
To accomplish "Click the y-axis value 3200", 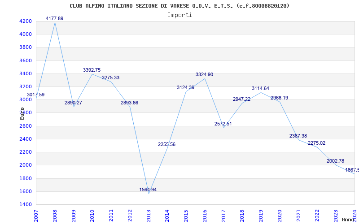I will pyautogui.click(x=26, y=86).
